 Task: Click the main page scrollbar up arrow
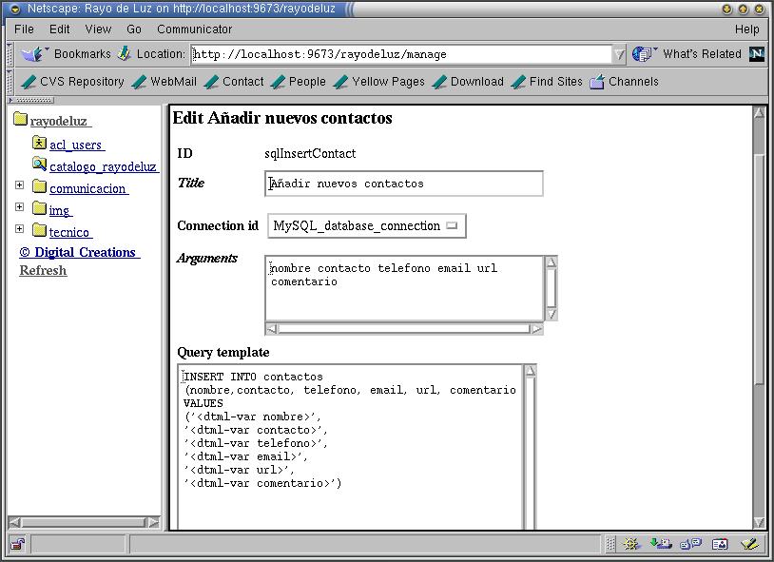pyautogui.click(x=759, y=113)
